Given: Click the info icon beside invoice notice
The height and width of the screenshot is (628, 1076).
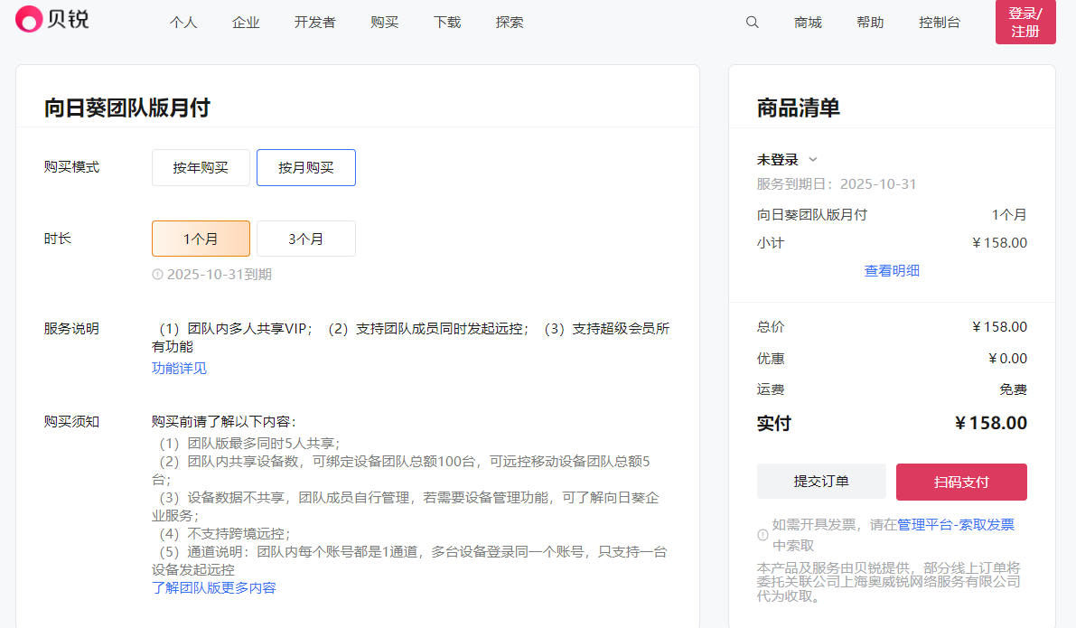Looking at the screenshot, I should (763, 535).
